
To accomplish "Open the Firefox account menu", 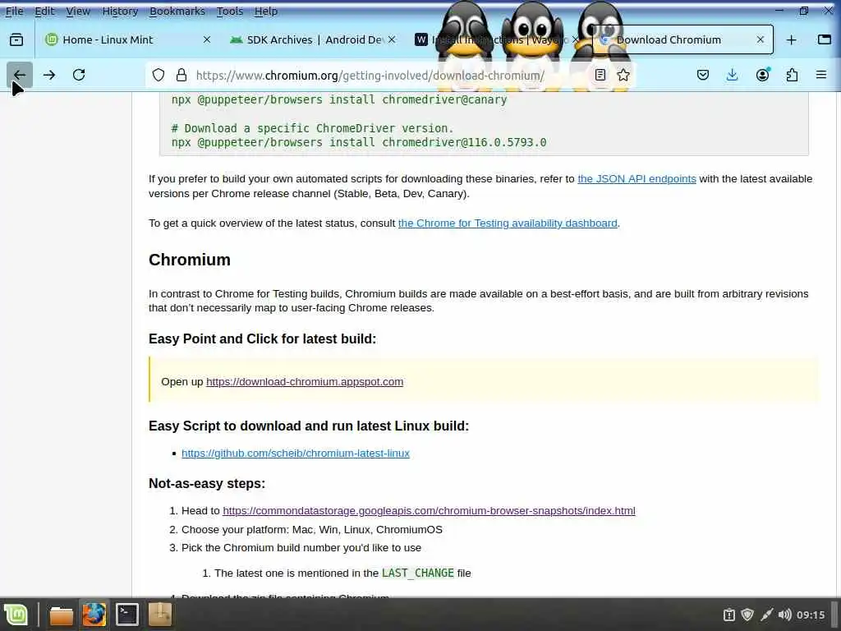I will (x=762, y=75).
